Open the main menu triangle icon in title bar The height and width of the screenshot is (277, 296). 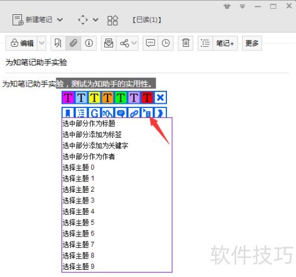coord(242,7)
